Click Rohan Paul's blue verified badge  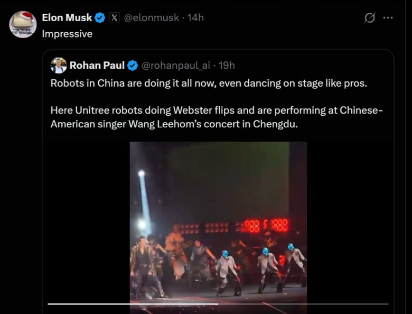tap(133, 66)
